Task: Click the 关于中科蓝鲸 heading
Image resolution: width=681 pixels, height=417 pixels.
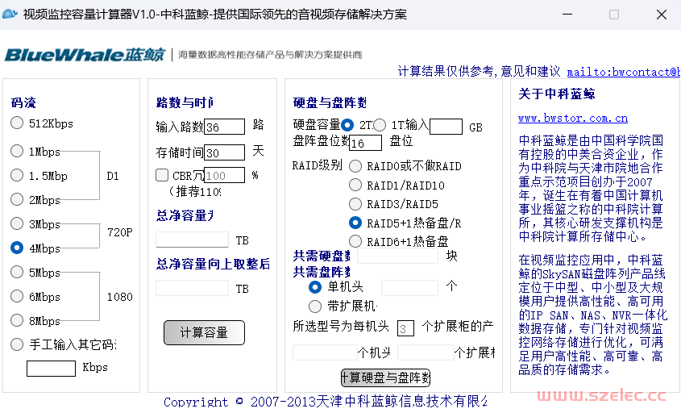Action: pos(557,94)
